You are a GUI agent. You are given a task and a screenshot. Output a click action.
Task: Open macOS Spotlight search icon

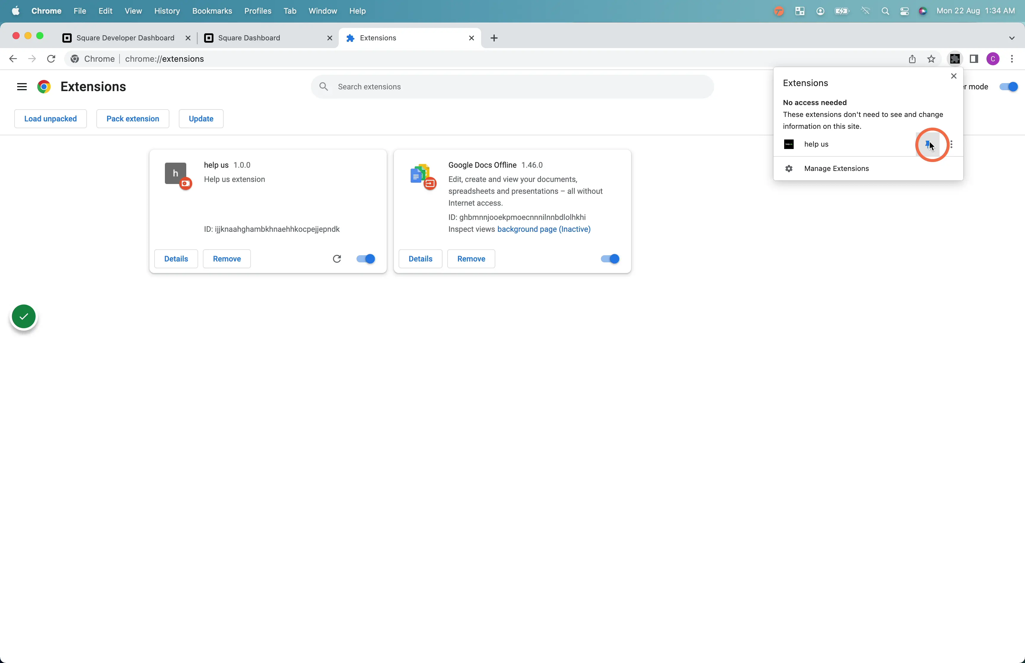pos(885,11)
